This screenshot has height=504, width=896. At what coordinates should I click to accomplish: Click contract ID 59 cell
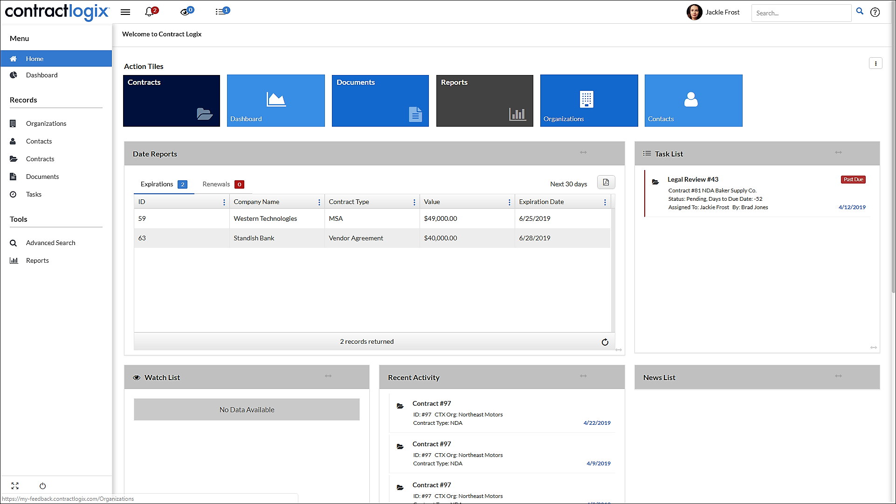coord(182,218)
